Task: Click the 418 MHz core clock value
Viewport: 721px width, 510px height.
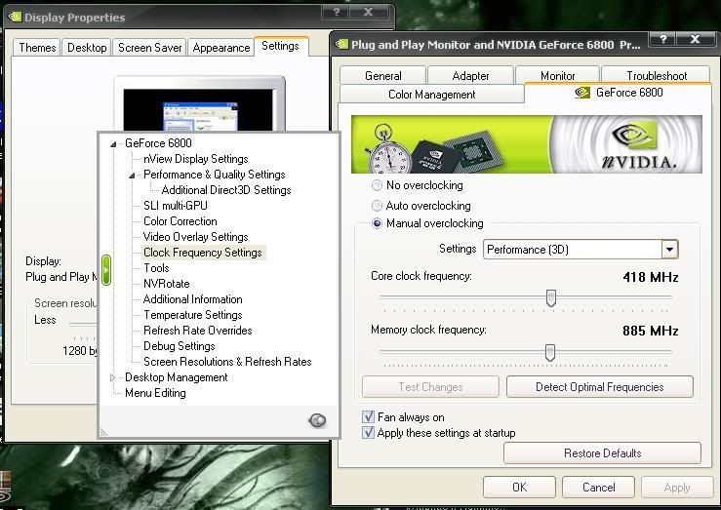Action: click(651, 277)
